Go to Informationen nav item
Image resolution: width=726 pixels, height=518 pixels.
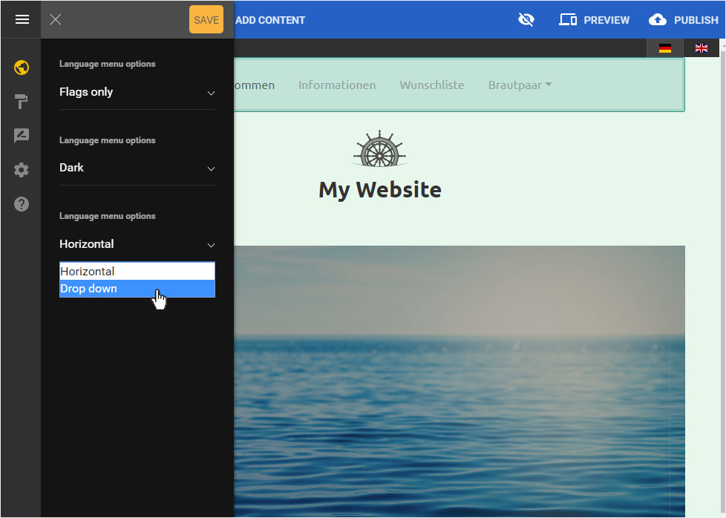point(336,85)
